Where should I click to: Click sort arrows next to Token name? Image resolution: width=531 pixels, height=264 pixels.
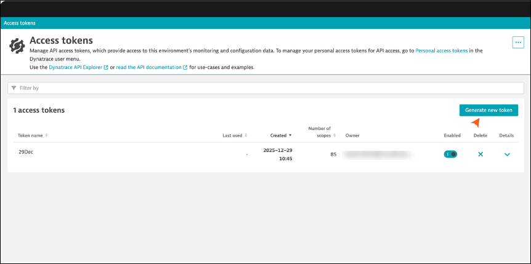pos(46,135)
